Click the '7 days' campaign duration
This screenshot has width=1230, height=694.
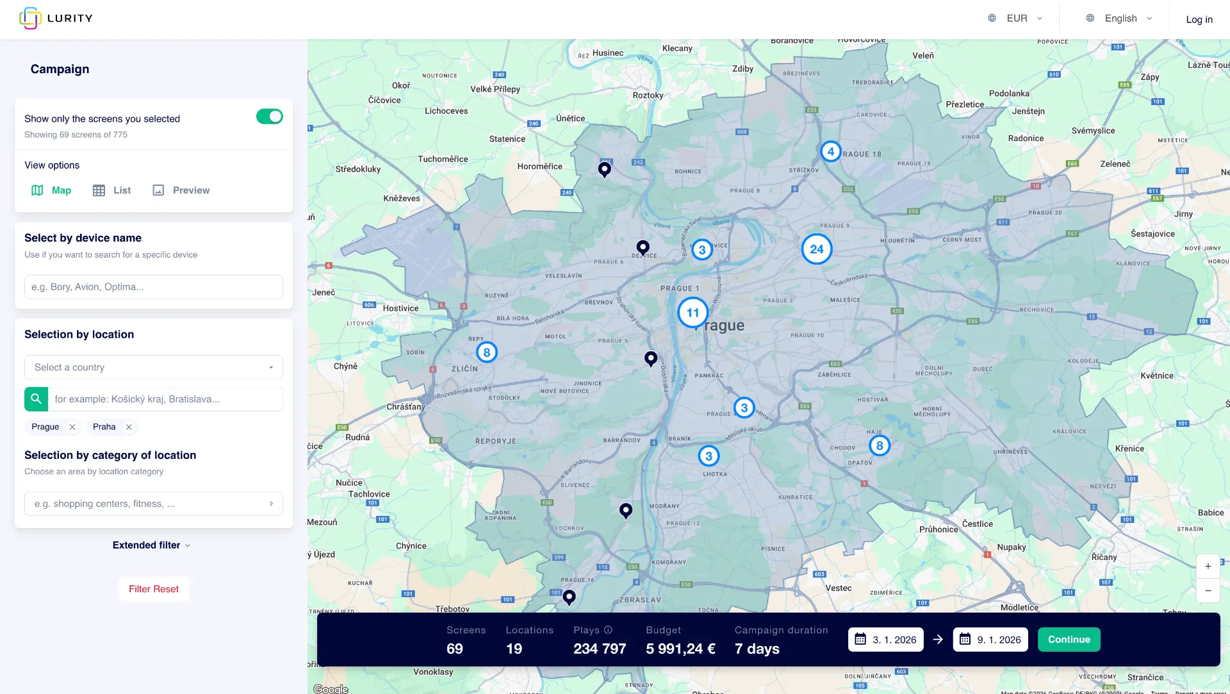(x=757, y=649)
